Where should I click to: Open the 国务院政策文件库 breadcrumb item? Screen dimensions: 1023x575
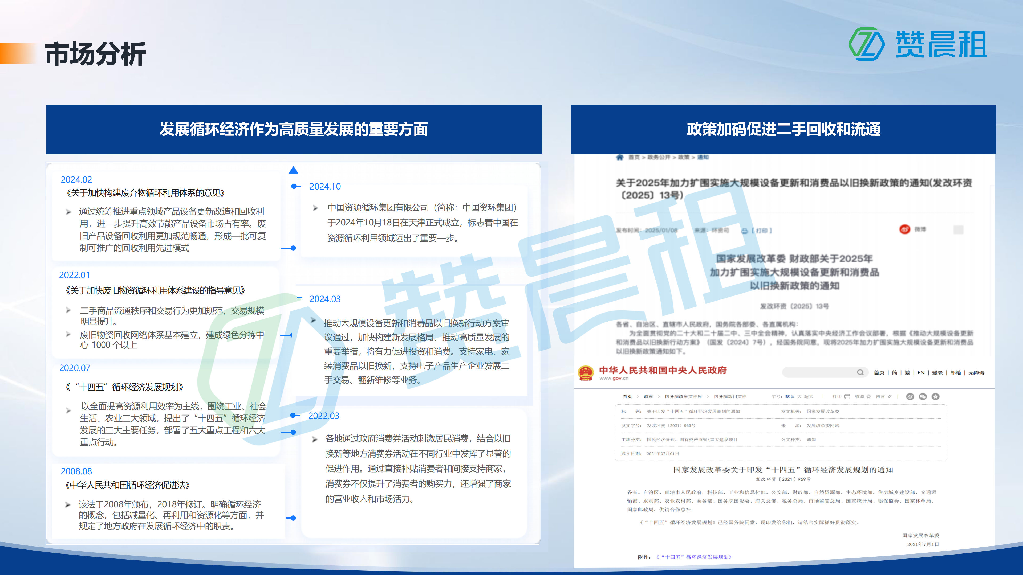pos(683,396)
